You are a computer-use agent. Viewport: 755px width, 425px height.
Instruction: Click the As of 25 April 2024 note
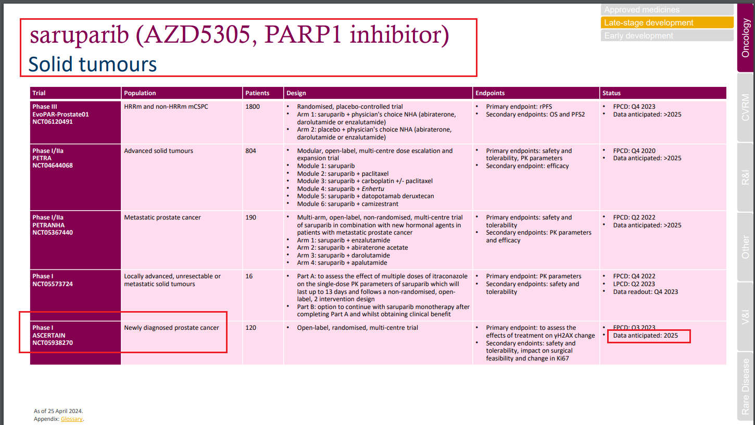point(58,410)
